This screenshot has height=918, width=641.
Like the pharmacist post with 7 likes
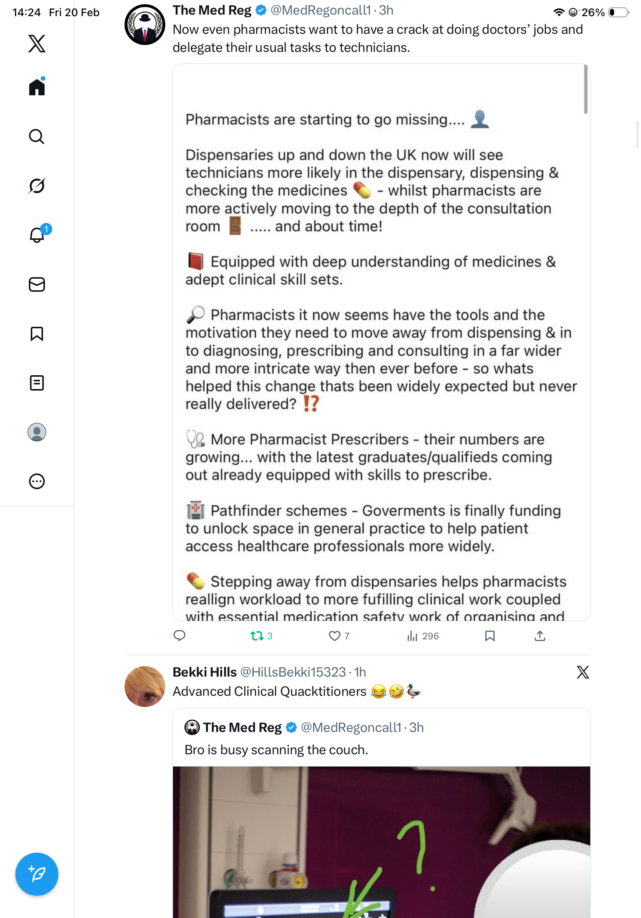click(334, 636)
